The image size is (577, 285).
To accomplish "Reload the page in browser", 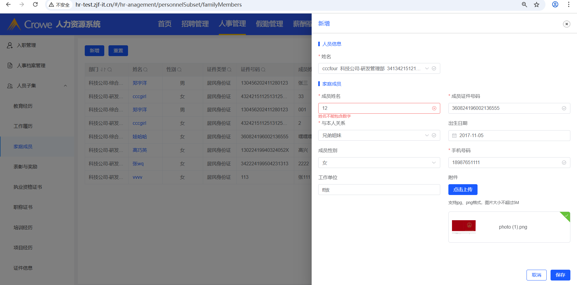I will [35, 4].
